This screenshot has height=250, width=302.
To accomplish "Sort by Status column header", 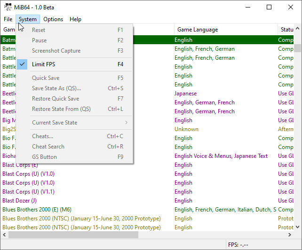I will [287, 30].
